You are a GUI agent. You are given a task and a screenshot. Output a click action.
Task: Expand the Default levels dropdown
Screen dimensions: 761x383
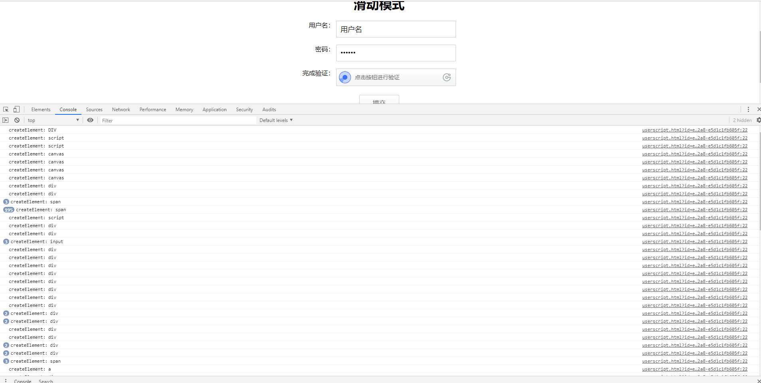click(x=276, y=120)
